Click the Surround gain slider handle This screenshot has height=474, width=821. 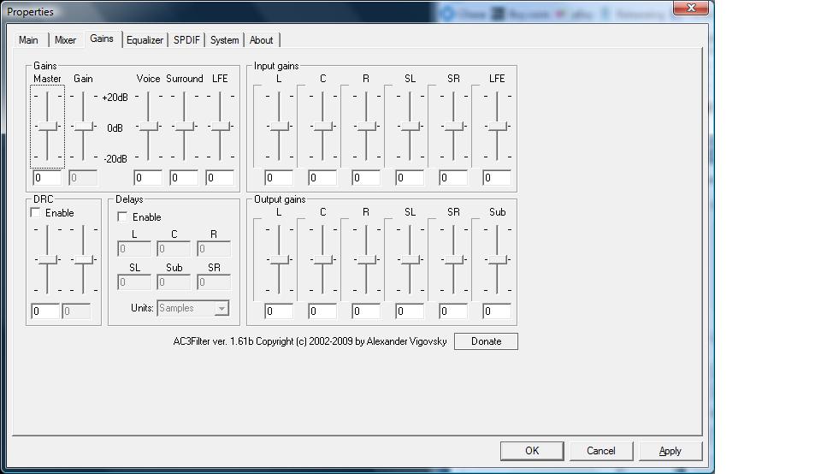point(184,127)
